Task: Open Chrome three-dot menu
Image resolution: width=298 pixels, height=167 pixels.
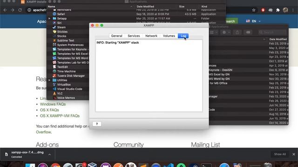Action: pyautogui.click(x=293, y=10)
